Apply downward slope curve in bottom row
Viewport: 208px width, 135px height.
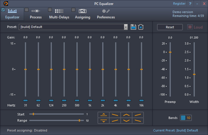138,121
